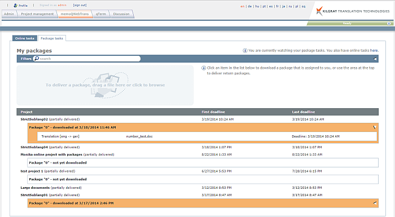The height and width of the screenshot is (217, 395).
Task: Collapse StrictSublang02 Package 0 arrow
Action: pyautogui.click(x=375, y=127)
